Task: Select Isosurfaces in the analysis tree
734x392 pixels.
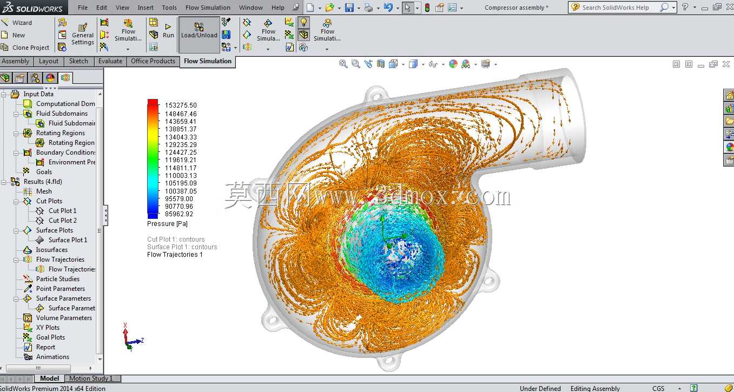Action: click(x=51, y=250)
